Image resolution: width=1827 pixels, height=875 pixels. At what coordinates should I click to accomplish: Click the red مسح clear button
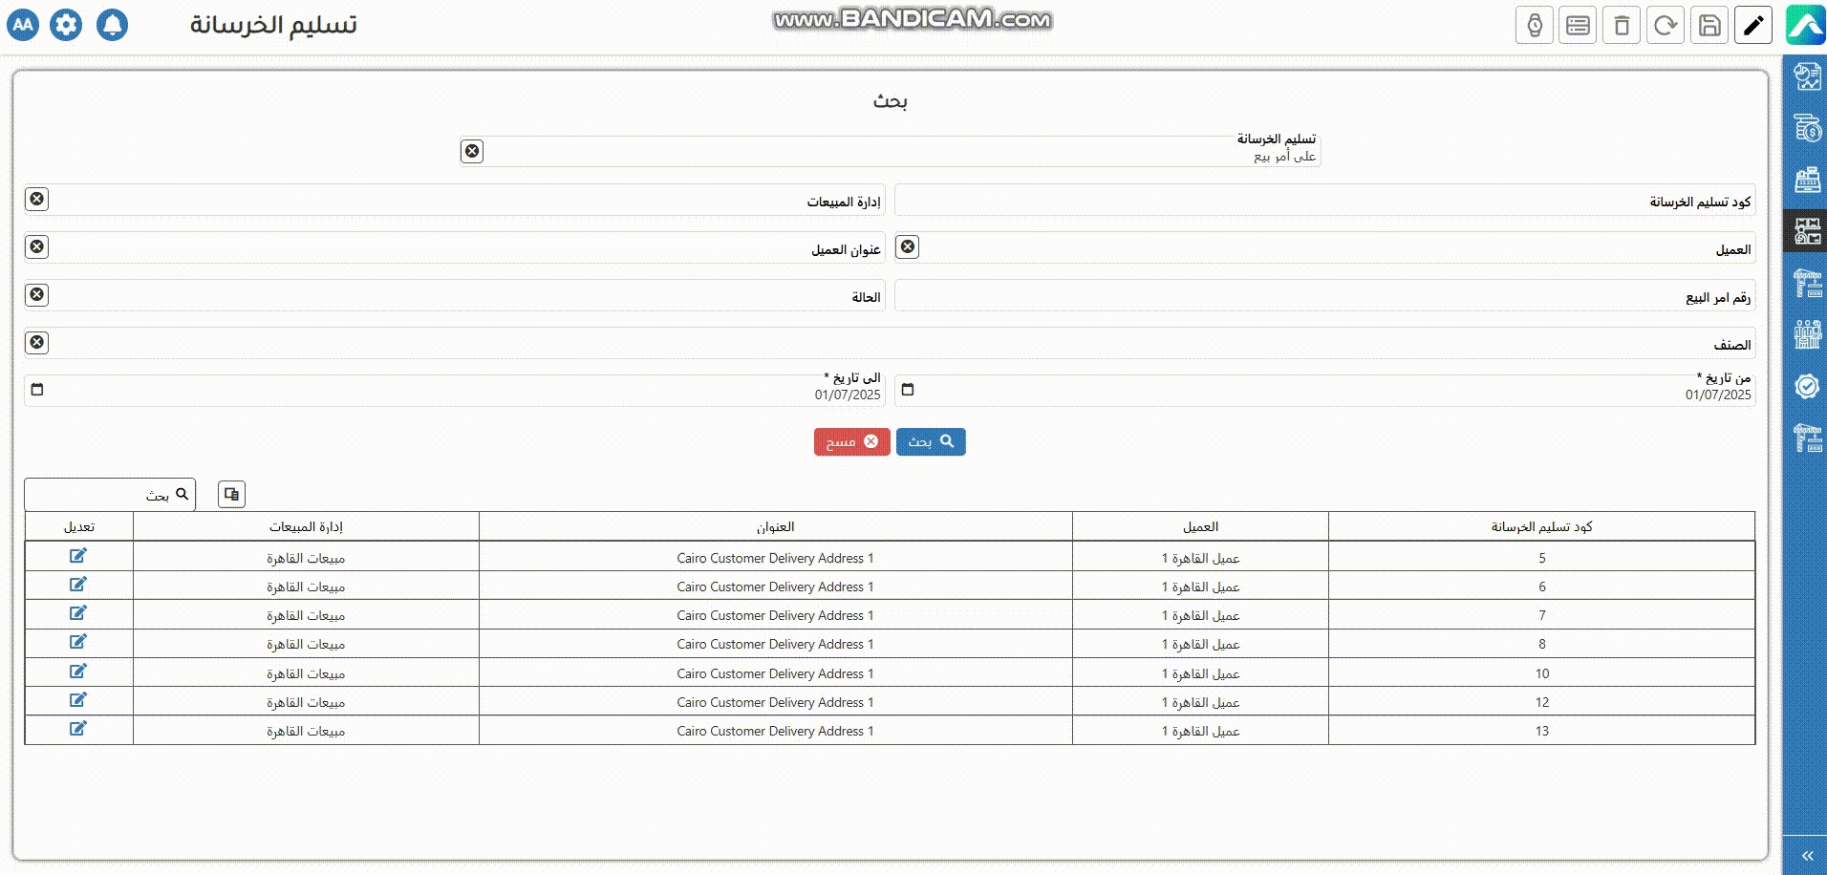(x=851, y=442)
